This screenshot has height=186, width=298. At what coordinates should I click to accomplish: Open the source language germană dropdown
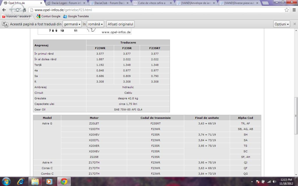click(x=72, y=24)
